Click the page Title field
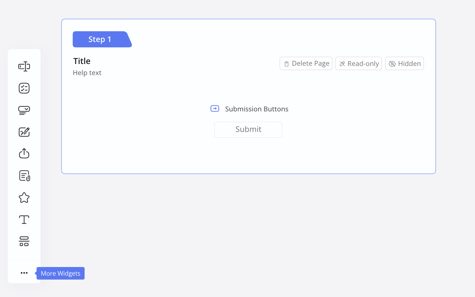The height and width of the screenshot is (297, 475). click(x=82, y=61)
